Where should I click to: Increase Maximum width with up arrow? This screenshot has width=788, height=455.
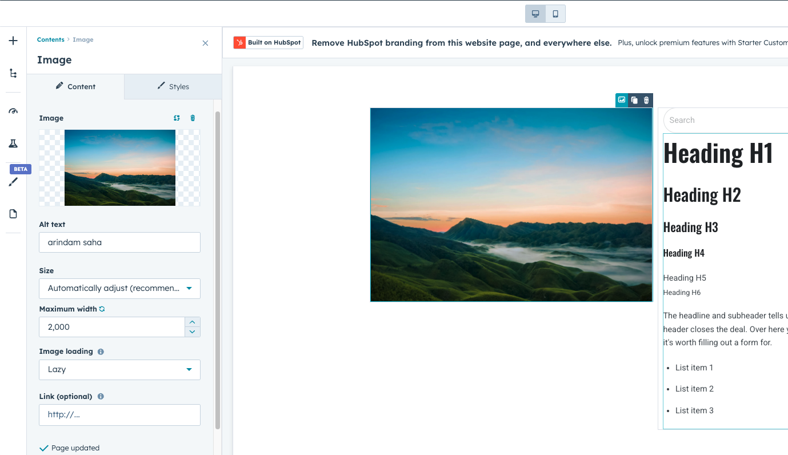[x=193, y=322]
